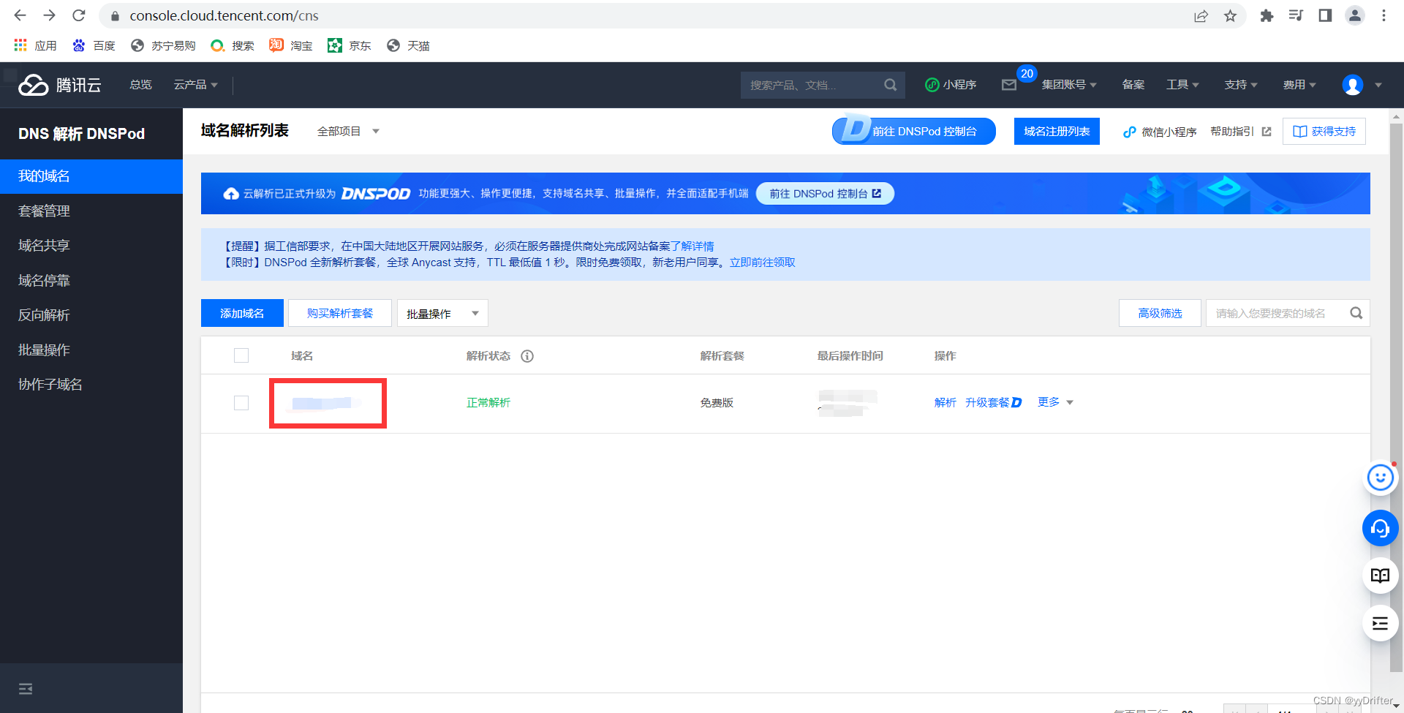This screenshot has height=713, width=1404.
Task: Click the domain search magnifier icon
Action: pos(1356,313)
